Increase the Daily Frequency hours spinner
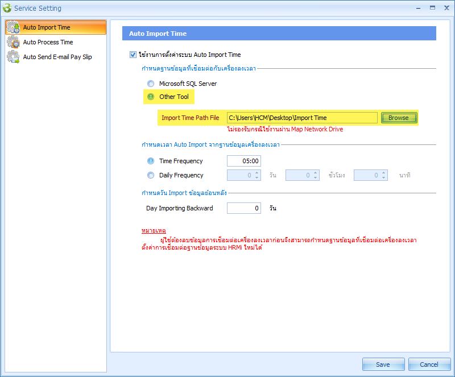 coord(316,173)
